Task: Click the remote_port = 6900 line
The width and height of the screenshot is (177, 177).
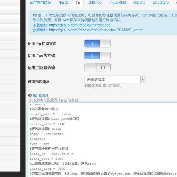Action: 47,169
